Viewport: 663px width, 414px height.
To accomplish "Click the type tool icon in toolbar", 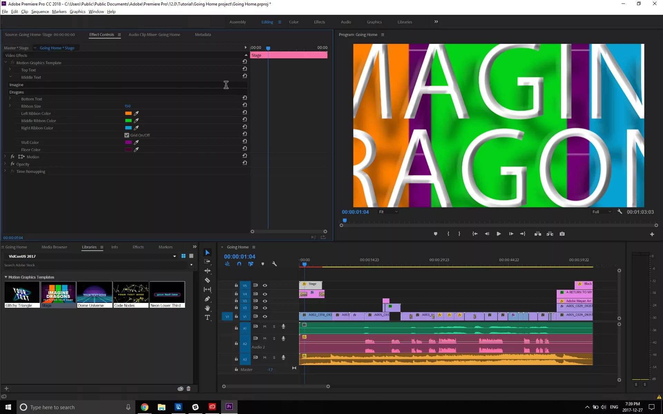I will tap(208, 317).
